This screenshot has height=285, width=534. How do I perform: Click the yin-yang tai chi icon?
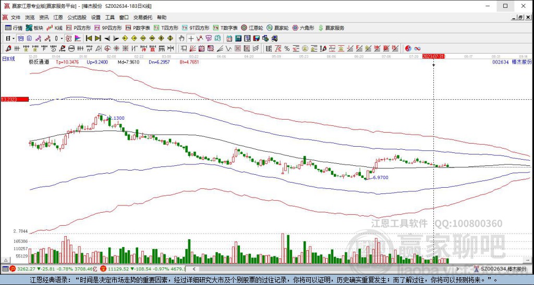click(408, 48)
